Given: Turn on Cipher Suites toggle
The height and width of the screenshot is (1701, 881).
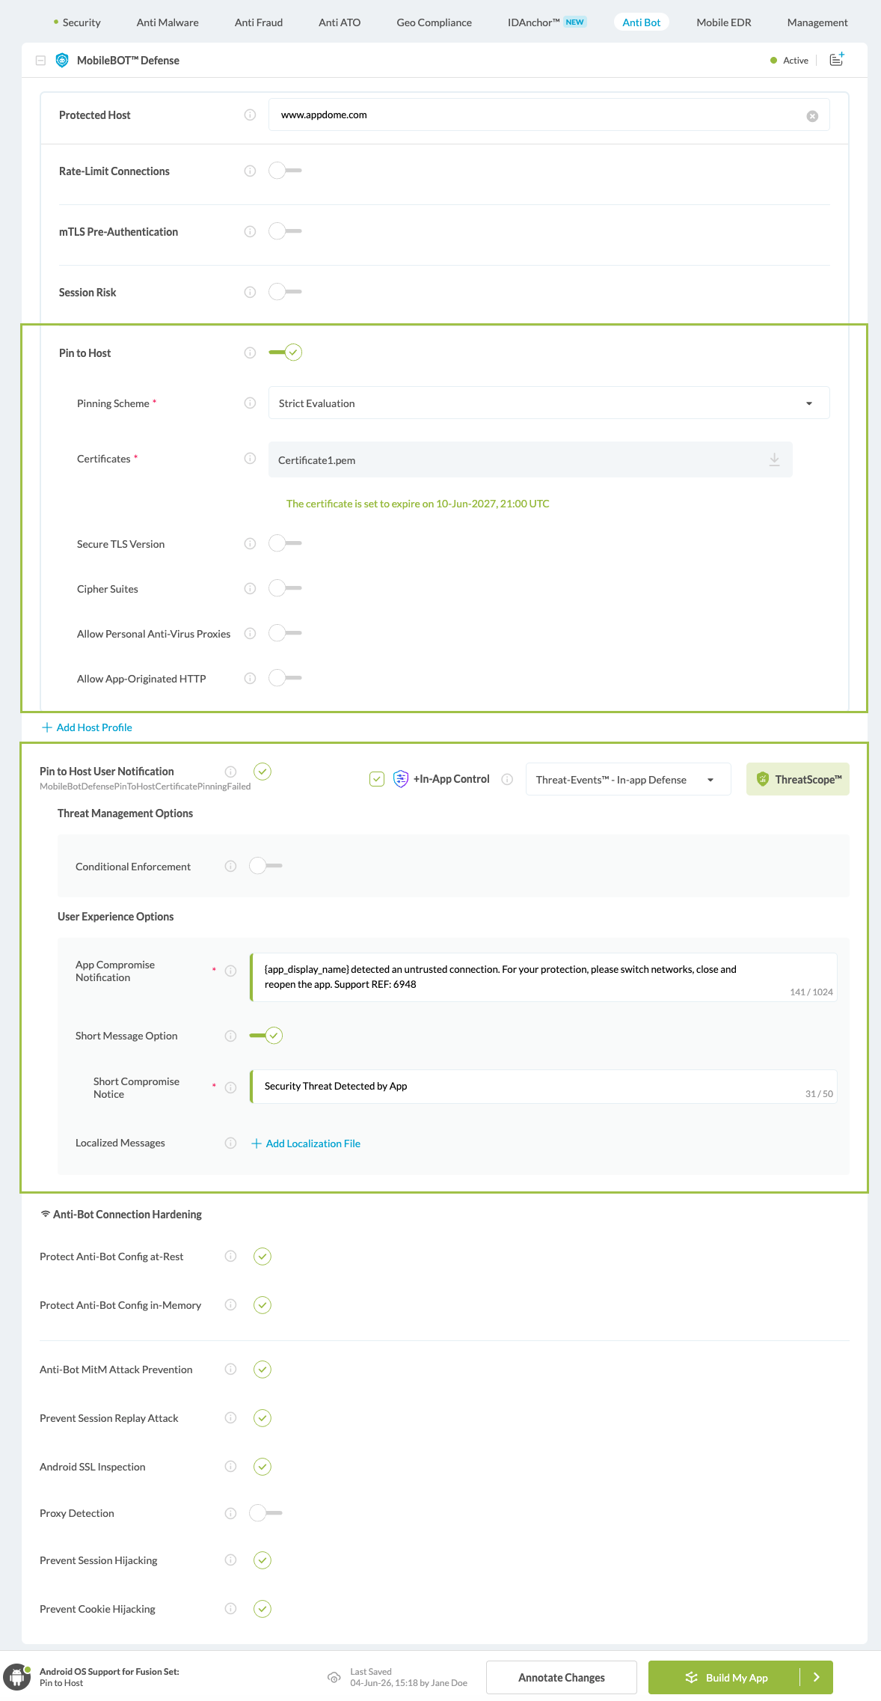Looking at the screenshot, I should point(285,588).
